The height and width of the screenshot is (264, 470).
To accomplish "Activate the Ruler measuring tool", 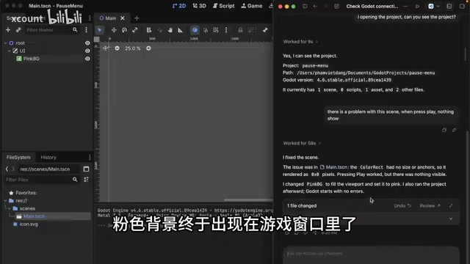I will [180, 30].
